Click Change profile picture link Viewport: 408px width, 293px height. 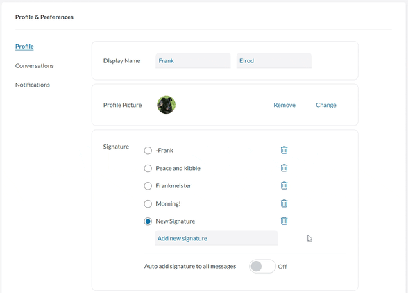pyautogui.click(x=326, y=105)
